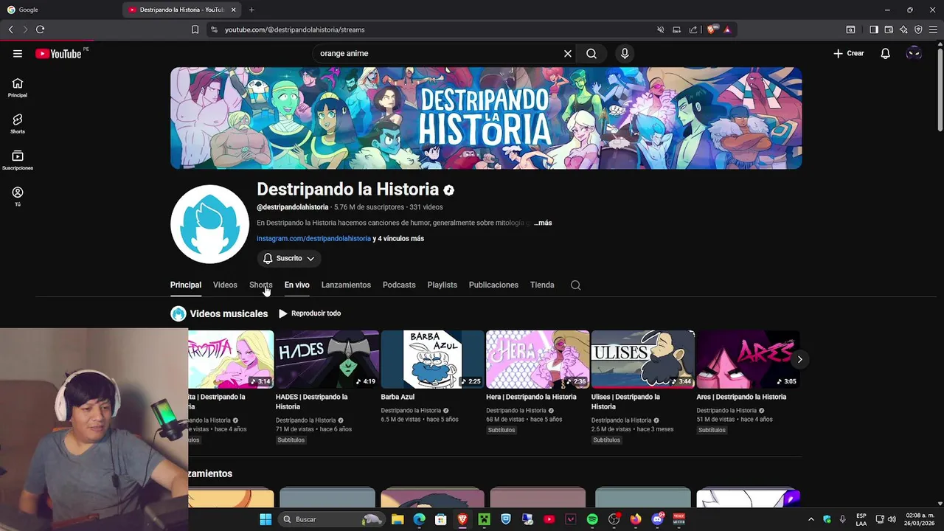Screen dimensions: 944x531
Task: Open Shorts from the left sidebar
Action: (18, 124)
